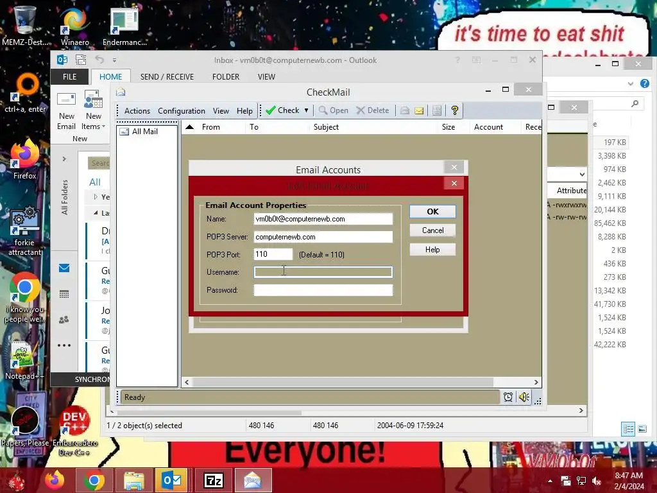Click the Mail icon in Outlook navigation
657x493 pixels.
(x=64, y=268)
